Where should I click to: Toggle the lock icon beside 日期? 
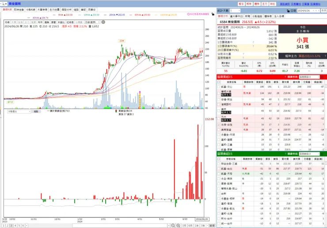(288, 11)
